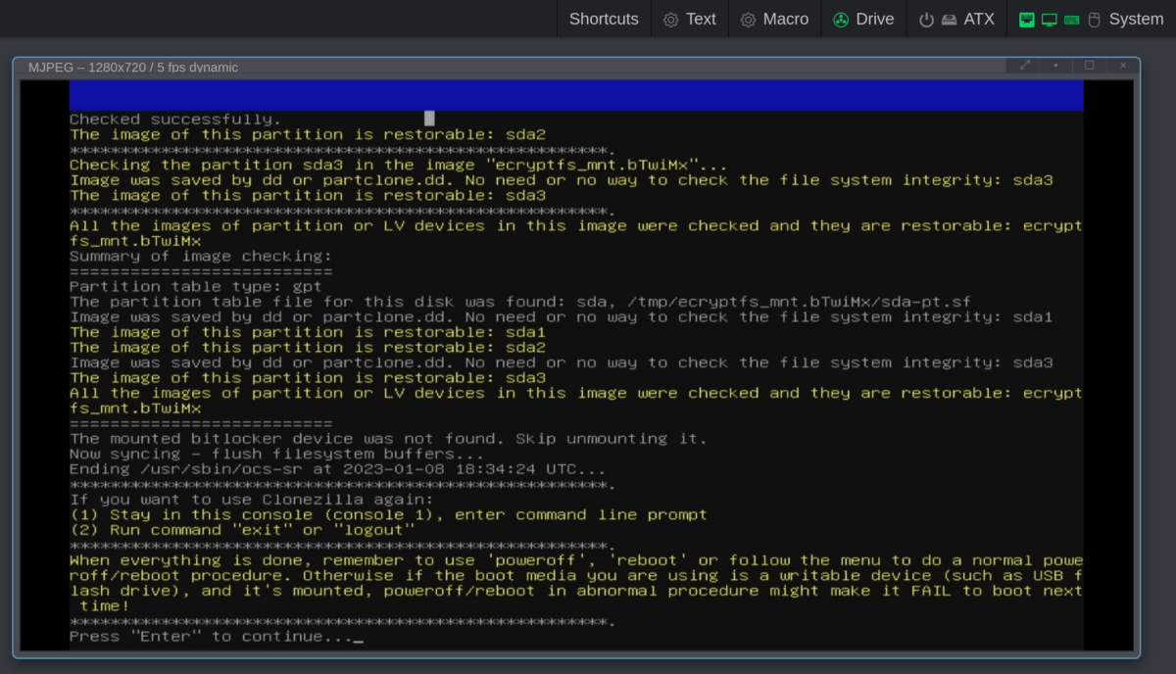Open the Shortcuts menu
Image resolution: width=1176 pixels, height=674 pixels.
pyautogui.click(x=603, y=19)
